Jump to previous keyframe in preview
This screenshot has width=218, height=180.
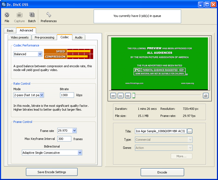[113, 96]
